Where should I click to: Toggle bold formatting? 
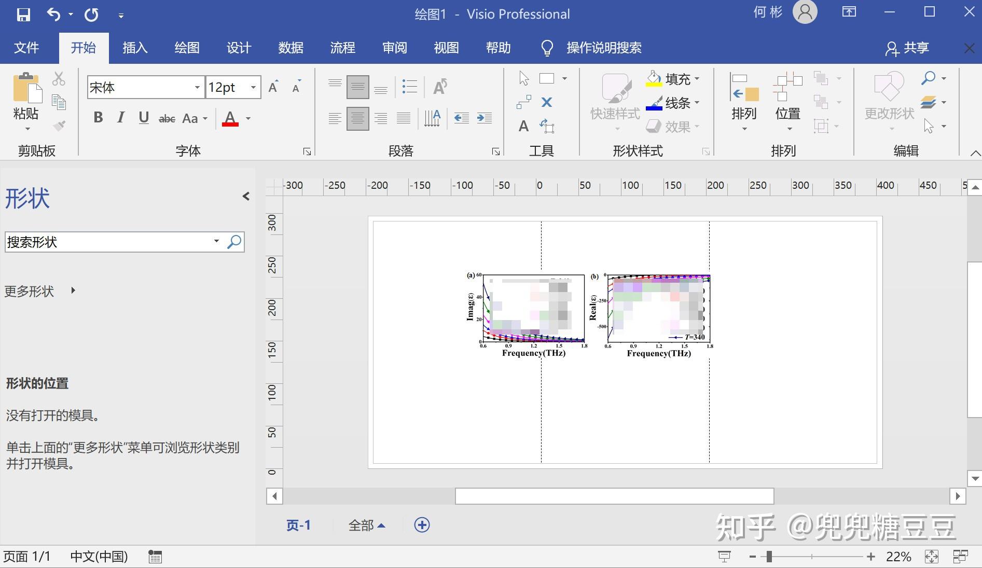click(98, 118)
